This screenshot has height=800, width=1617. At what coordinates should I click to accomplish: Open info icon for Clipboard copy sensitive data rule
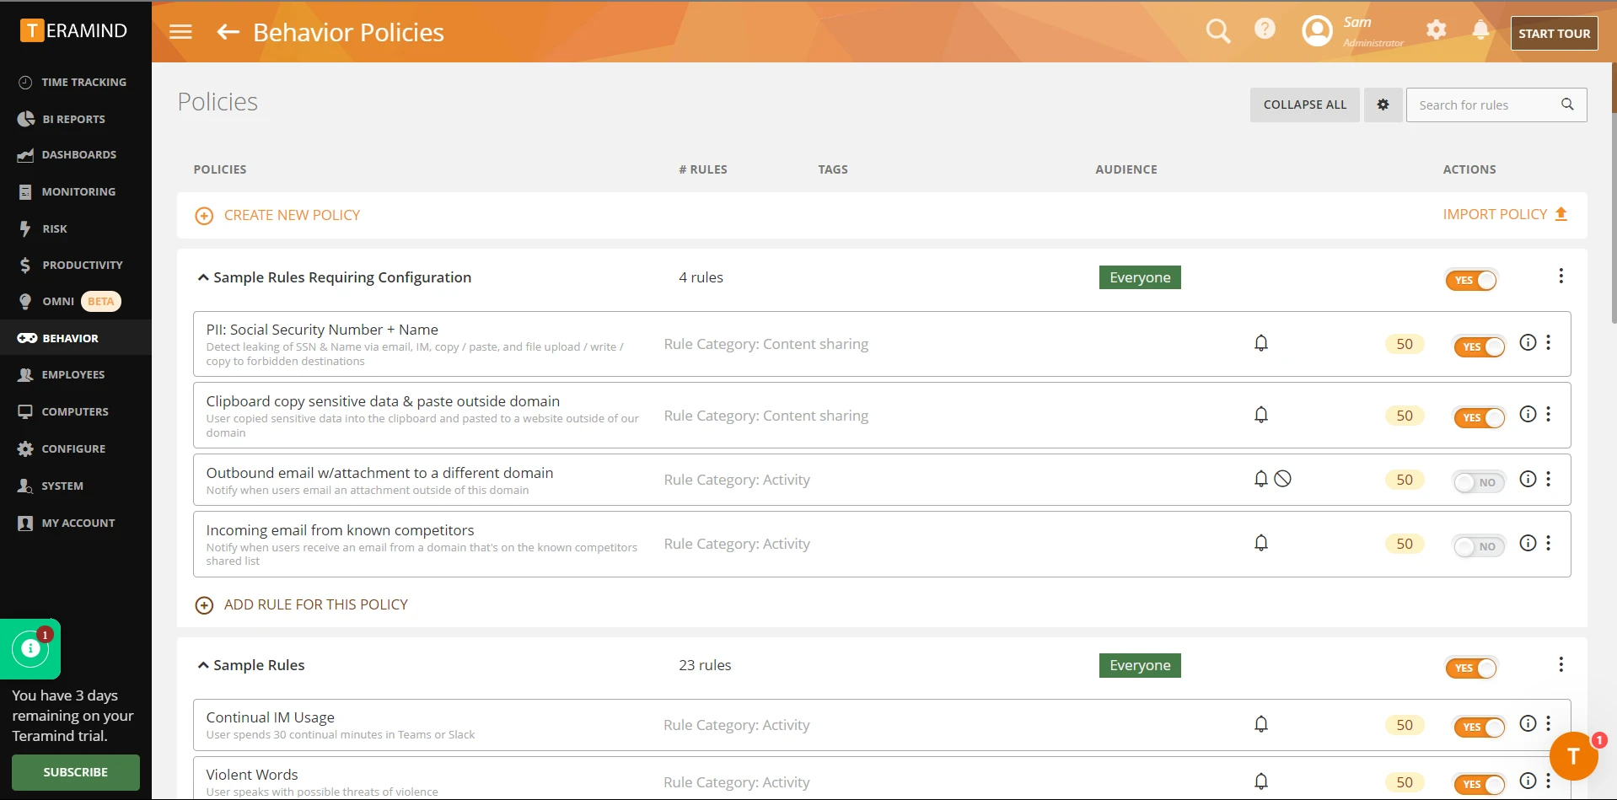pos(1528,414)
